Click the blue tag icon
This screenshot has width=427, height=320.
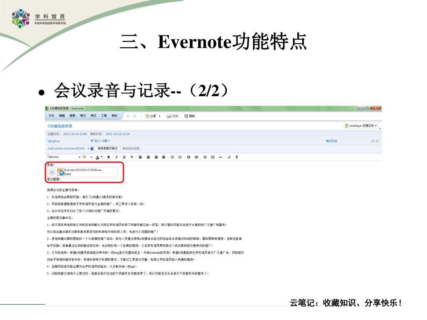92,149
